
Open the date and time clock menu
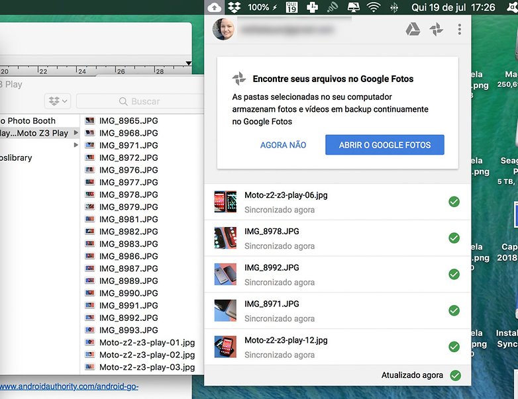453,7
